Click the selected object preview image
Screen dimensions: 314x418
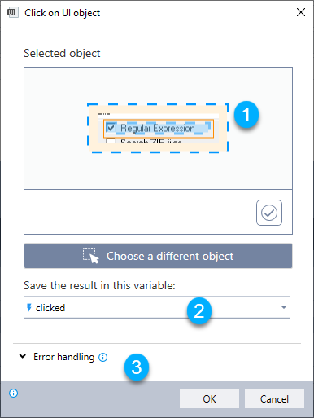pos(158,128)
